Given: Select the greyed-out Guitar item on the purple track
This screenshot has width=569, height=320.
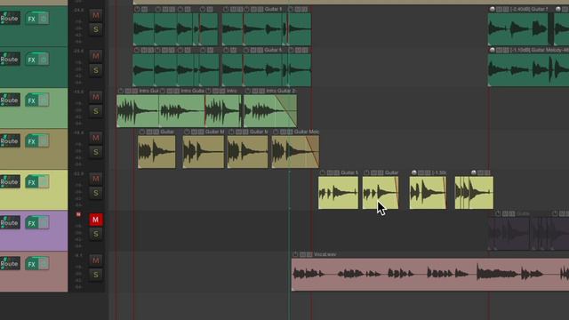Looking at the screenshot, I should pos(509,234).
